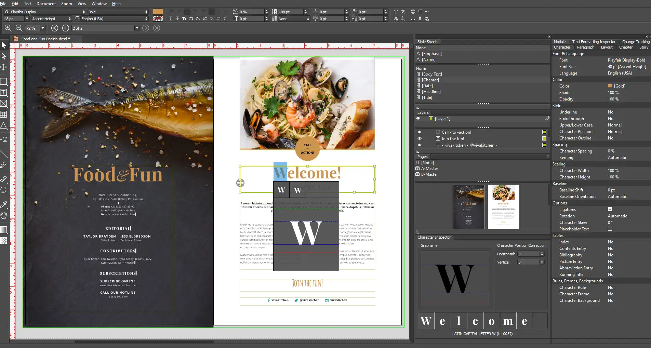Select the Line tool
Screen dimensions: 651x348
[4, 154]
